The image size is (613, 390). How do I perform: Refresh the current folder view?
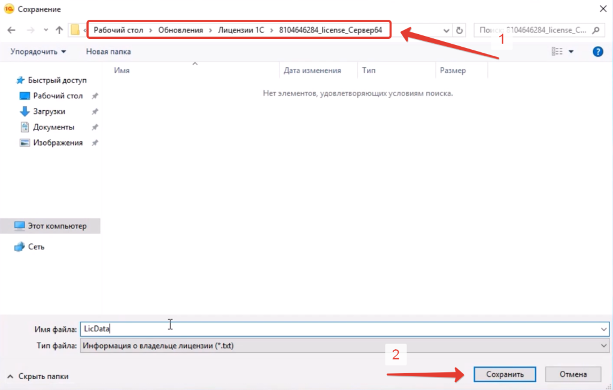pyautogui.click(x=459, y=30)
